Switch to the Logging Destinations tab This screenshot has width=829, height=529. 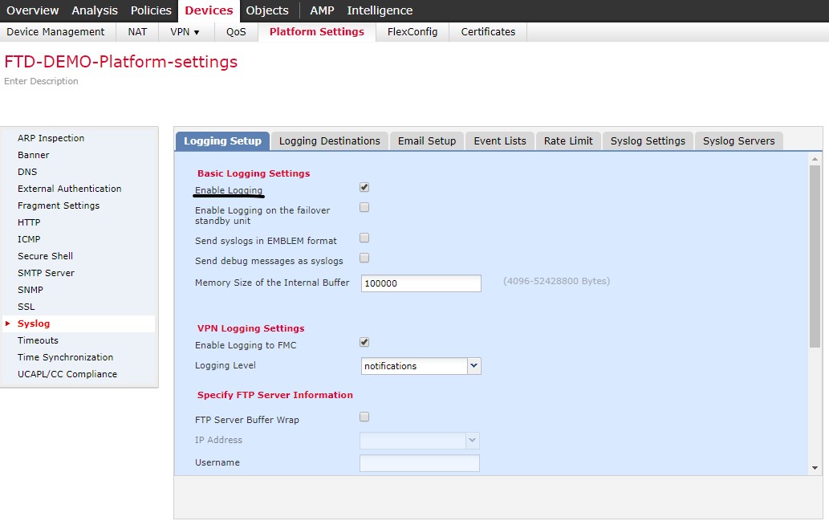[x=329, y=140]
